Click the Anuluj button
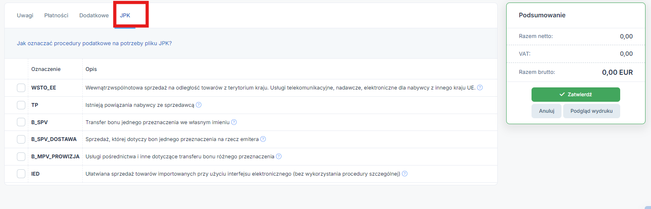This screenshot has height=209, width=651. (x=546, y=111)
